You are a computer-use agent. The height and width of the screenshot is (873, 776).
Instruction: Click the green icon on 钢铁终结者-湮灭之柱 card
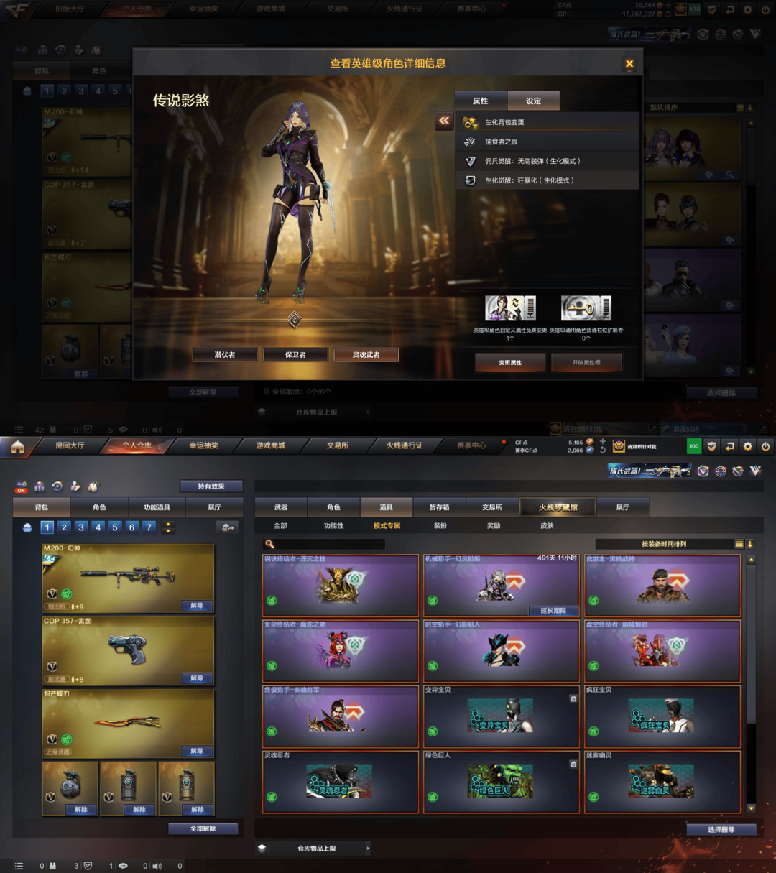(272, 601)
